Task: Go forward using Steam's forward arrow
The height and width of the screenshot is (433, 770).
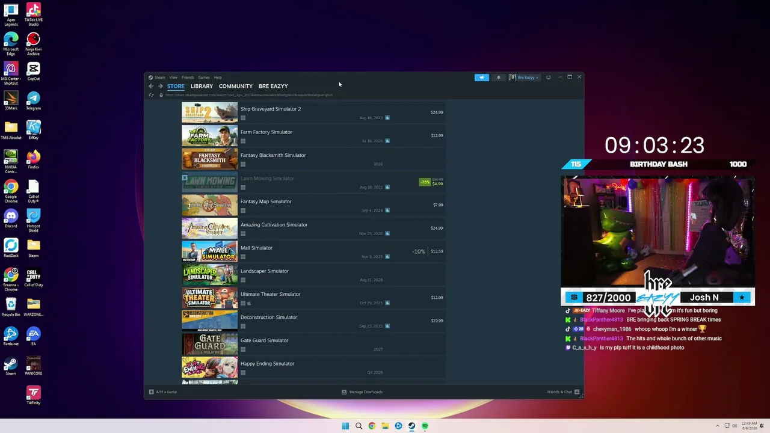Action: (160, 86)
